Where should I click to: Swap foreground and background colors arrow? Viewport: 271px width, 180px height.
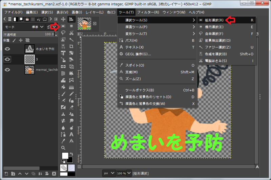[x=71, y=154]
